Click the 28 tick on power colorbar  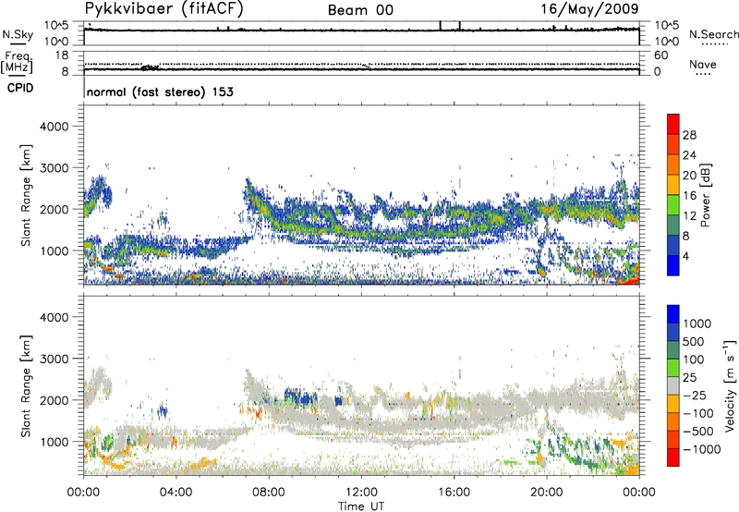pyautogui.click(x=689, y=135)
